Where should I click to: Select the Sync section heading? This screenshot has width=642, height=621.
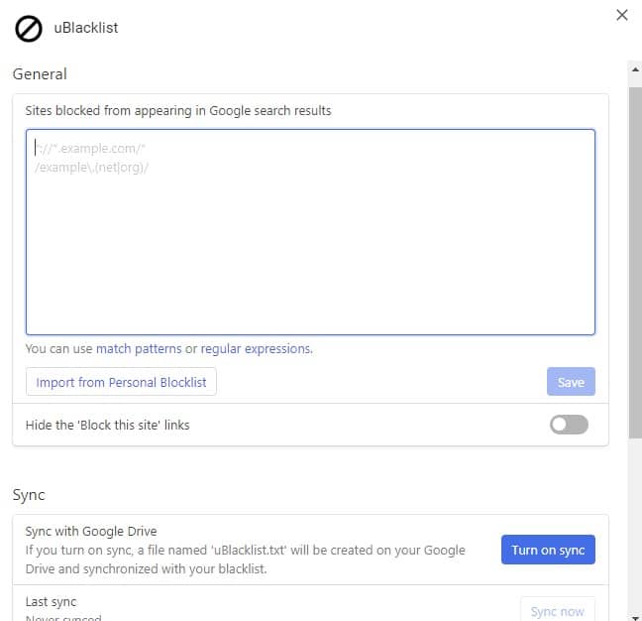click(29, 494)
